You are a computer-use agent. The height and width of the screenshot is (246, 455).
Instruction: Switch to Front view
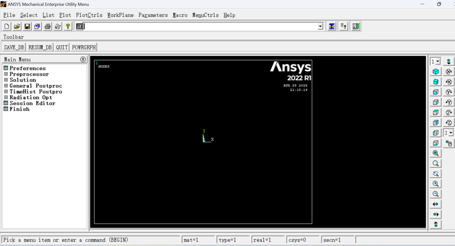[436, 92]
